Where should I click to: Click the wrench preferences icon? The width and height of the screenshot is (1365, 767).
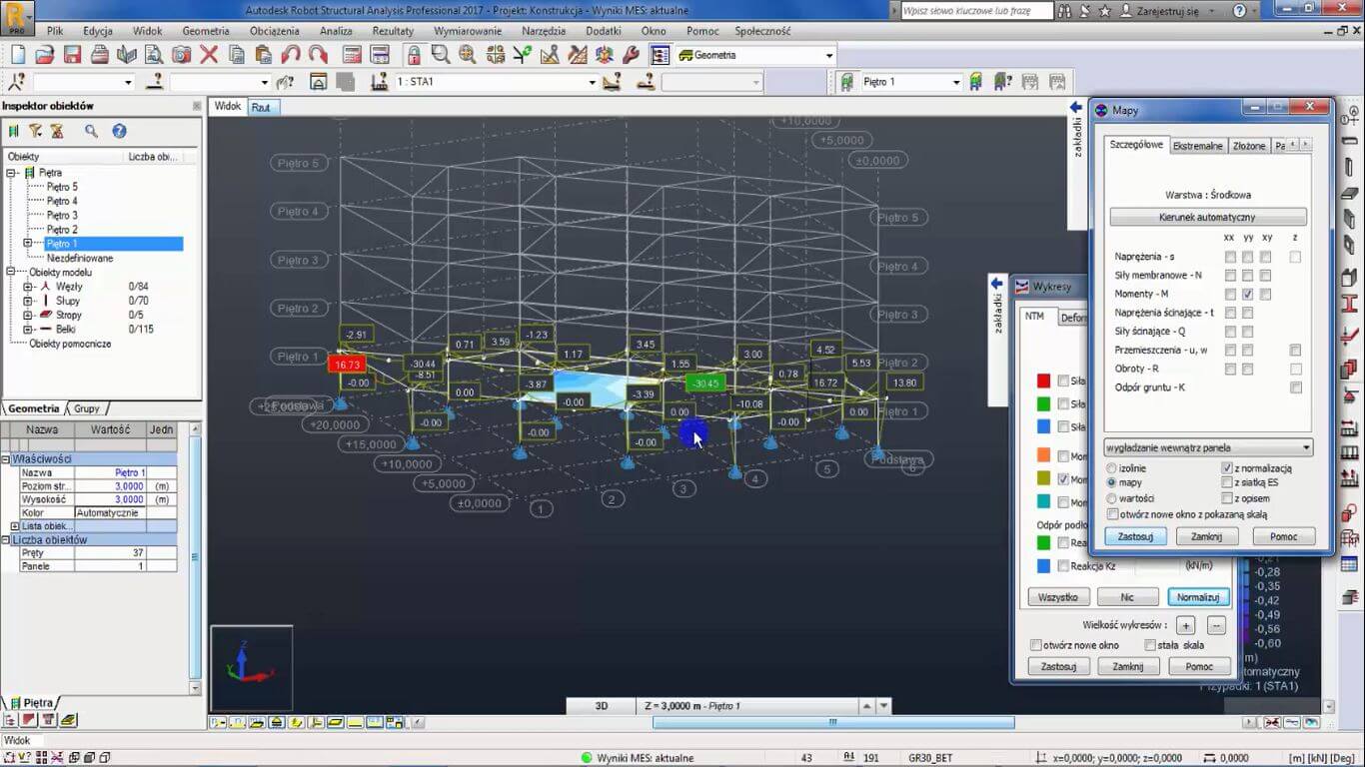coord(631,55)
